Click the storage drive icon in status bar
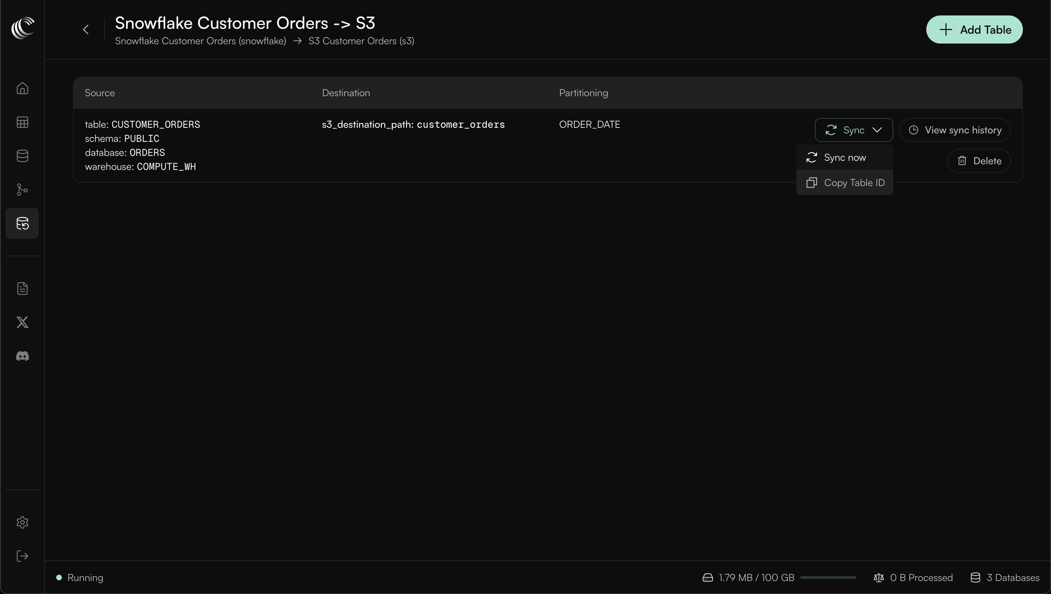Screen dimensions: 1051x594 point(708,578)
